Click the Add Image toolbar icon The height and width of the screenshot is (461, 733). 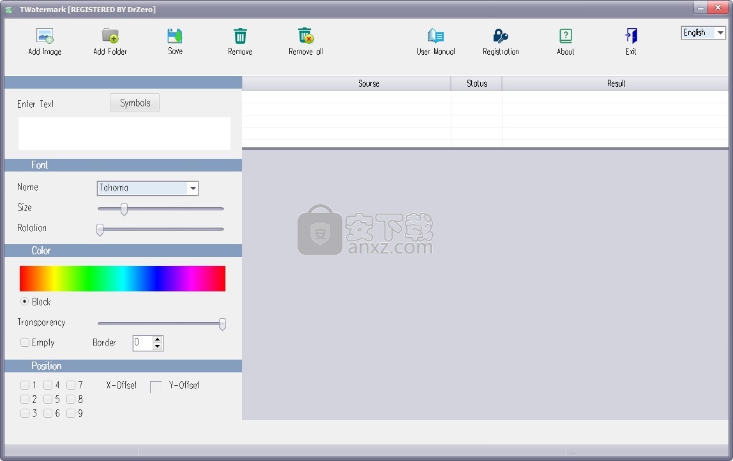[45, 36]
